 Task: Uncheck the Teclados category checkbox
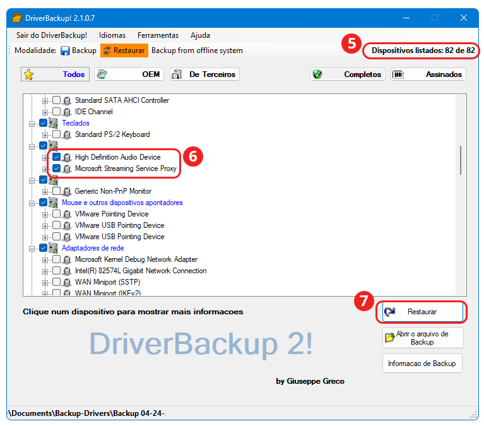(x=43, y=123)
